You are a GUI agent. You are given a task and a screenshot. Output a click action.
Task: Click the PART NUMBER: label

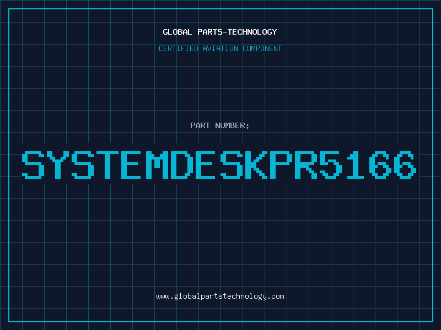click(220, 125)
